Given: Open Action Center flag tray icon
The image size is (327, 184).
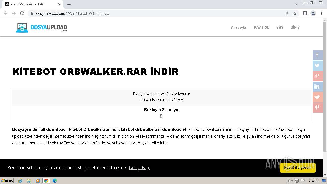Looking at the screenshot, I should click(x=303, y=181).
